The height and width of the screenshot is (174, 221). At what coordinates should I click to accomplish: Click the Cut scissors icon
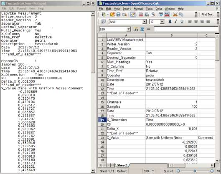pyautogui.click(x=175, y=14)
